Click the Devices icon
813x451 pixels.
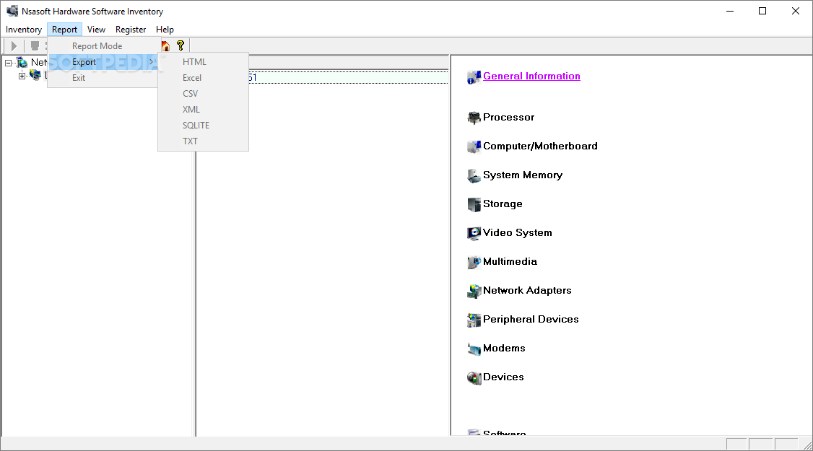(474, 378)
